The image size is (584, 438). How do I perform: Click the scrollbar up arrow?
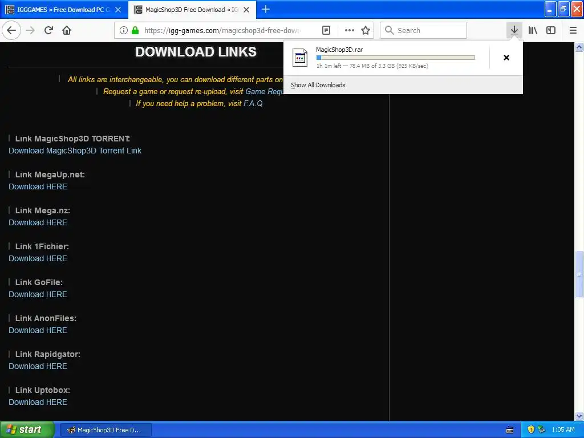tap(579, 47)
